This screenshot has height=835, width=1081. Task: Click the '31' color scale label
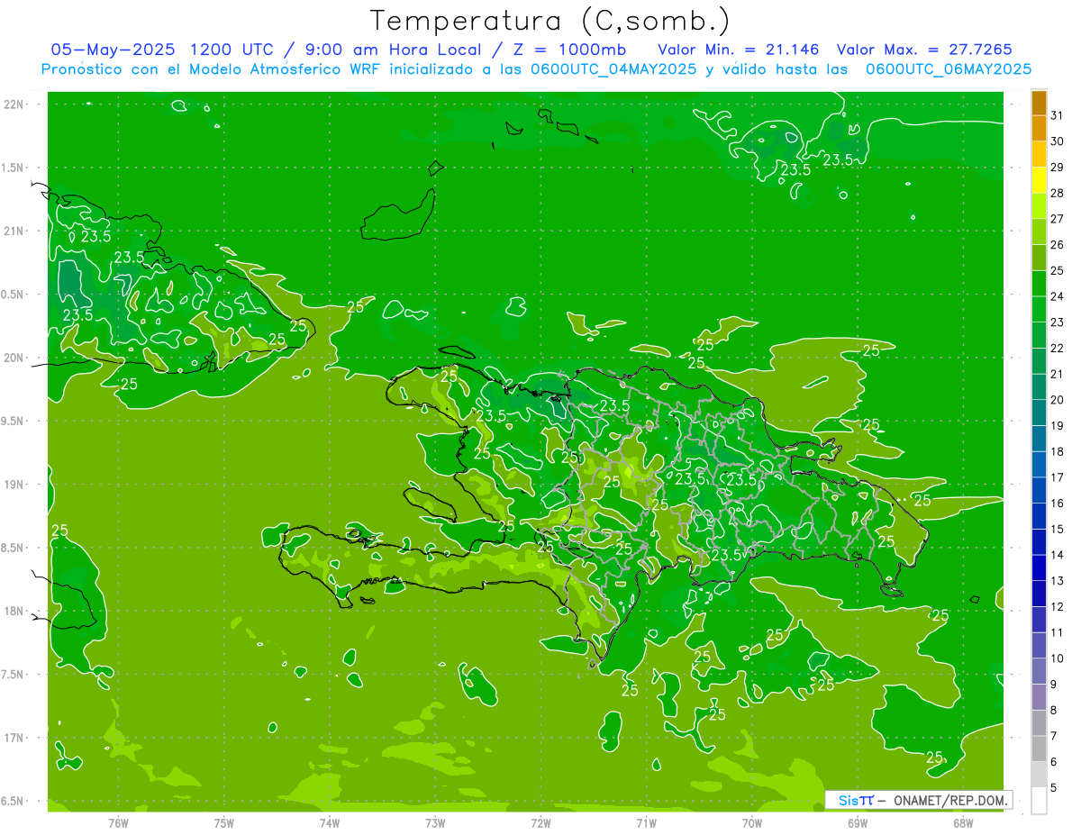point(1058,116)
